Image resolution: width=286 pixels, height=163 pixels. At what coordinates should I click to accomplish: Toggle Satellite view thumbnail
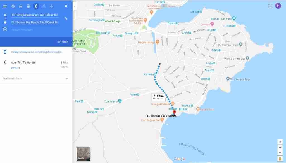[83, 154]
